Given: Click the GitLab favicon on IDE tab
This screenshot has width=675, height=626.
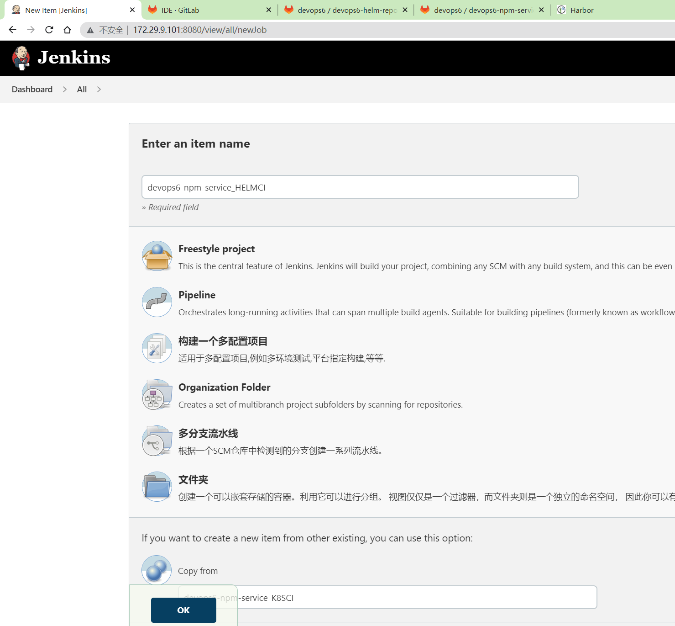Looking at the screenshot, I should pyautogui.click(x=152, y=10).
